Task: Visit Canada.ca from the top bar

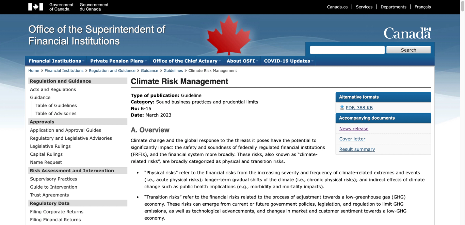Action: point(337,7)
